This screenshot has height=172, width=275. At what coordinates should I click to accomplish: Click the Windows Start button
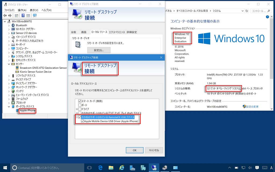tap(5, 168)
